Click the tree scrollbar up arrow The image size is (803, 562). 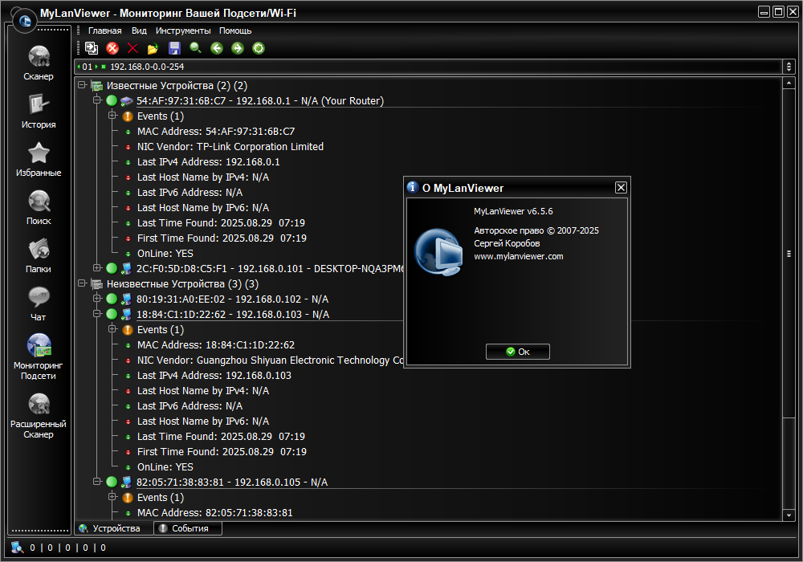click(x=789, y=83)
